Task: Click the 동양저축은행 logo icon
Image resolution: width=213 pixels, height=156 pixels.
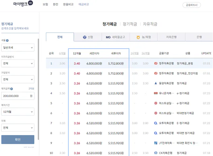Action: (156, 83)
